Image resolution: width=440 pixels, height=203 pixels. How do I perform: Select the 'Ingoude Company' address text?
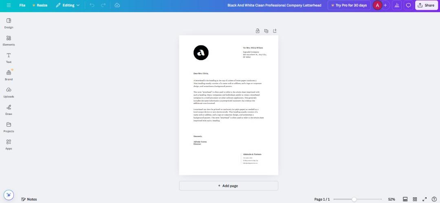tap(255, 54)
